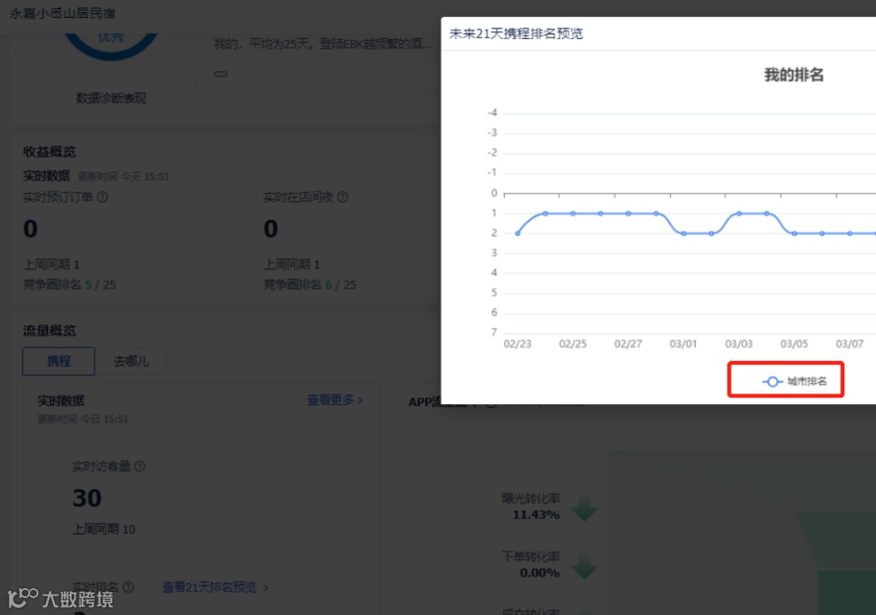Click the 0.00% order conversion value

[x=539, y=573]
